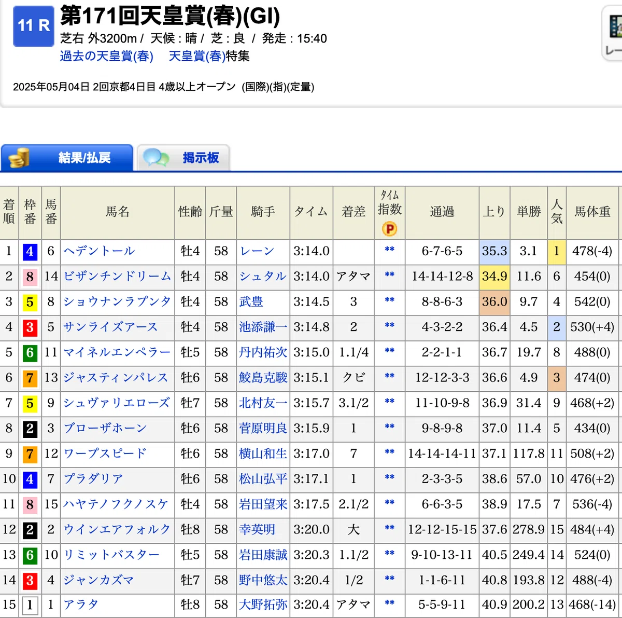Click the premium P icon in header
Image resolution: width=622 pixels, height=618 pixels.
tap(389, 229)
